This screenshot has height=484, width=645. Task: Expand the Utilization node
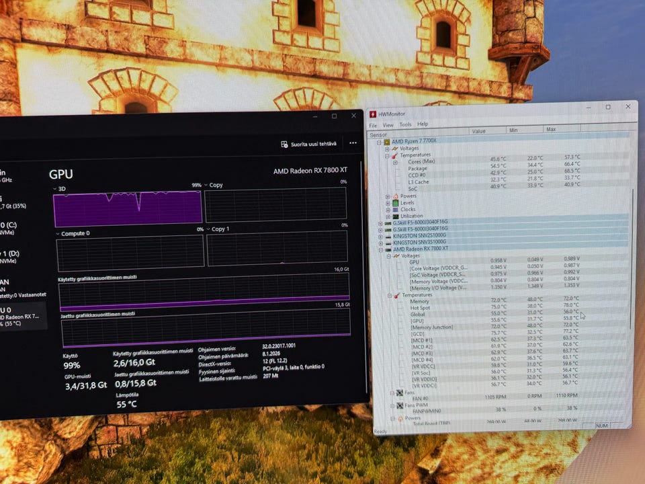coord(388,216)
